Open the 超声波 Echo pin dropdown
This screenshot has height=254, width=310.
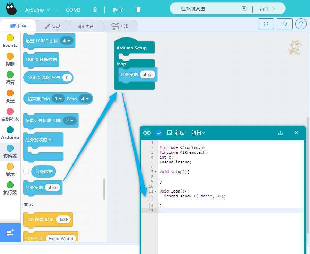pos(85,99)
